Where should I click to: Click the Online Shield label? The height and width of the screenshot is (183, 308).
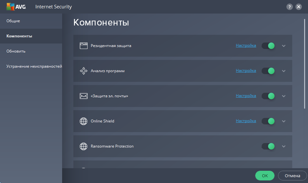coord(102,121)
